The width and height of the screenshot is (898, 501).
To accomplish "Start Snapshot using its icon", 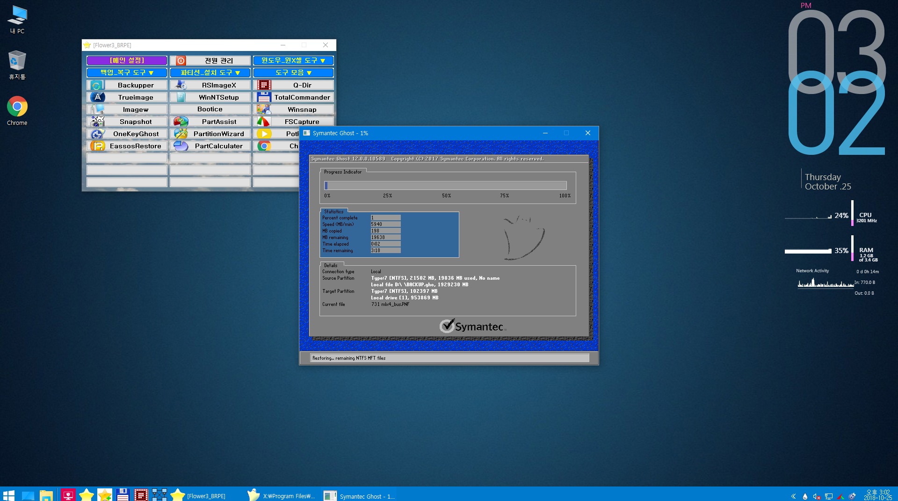I will (97, 122).
